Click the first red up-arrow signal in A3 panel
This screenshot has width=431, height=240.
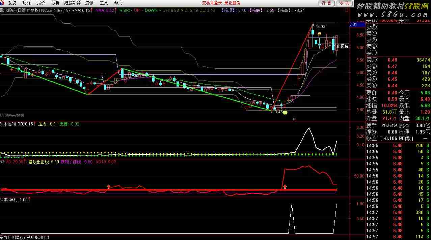tap(109, 186)
